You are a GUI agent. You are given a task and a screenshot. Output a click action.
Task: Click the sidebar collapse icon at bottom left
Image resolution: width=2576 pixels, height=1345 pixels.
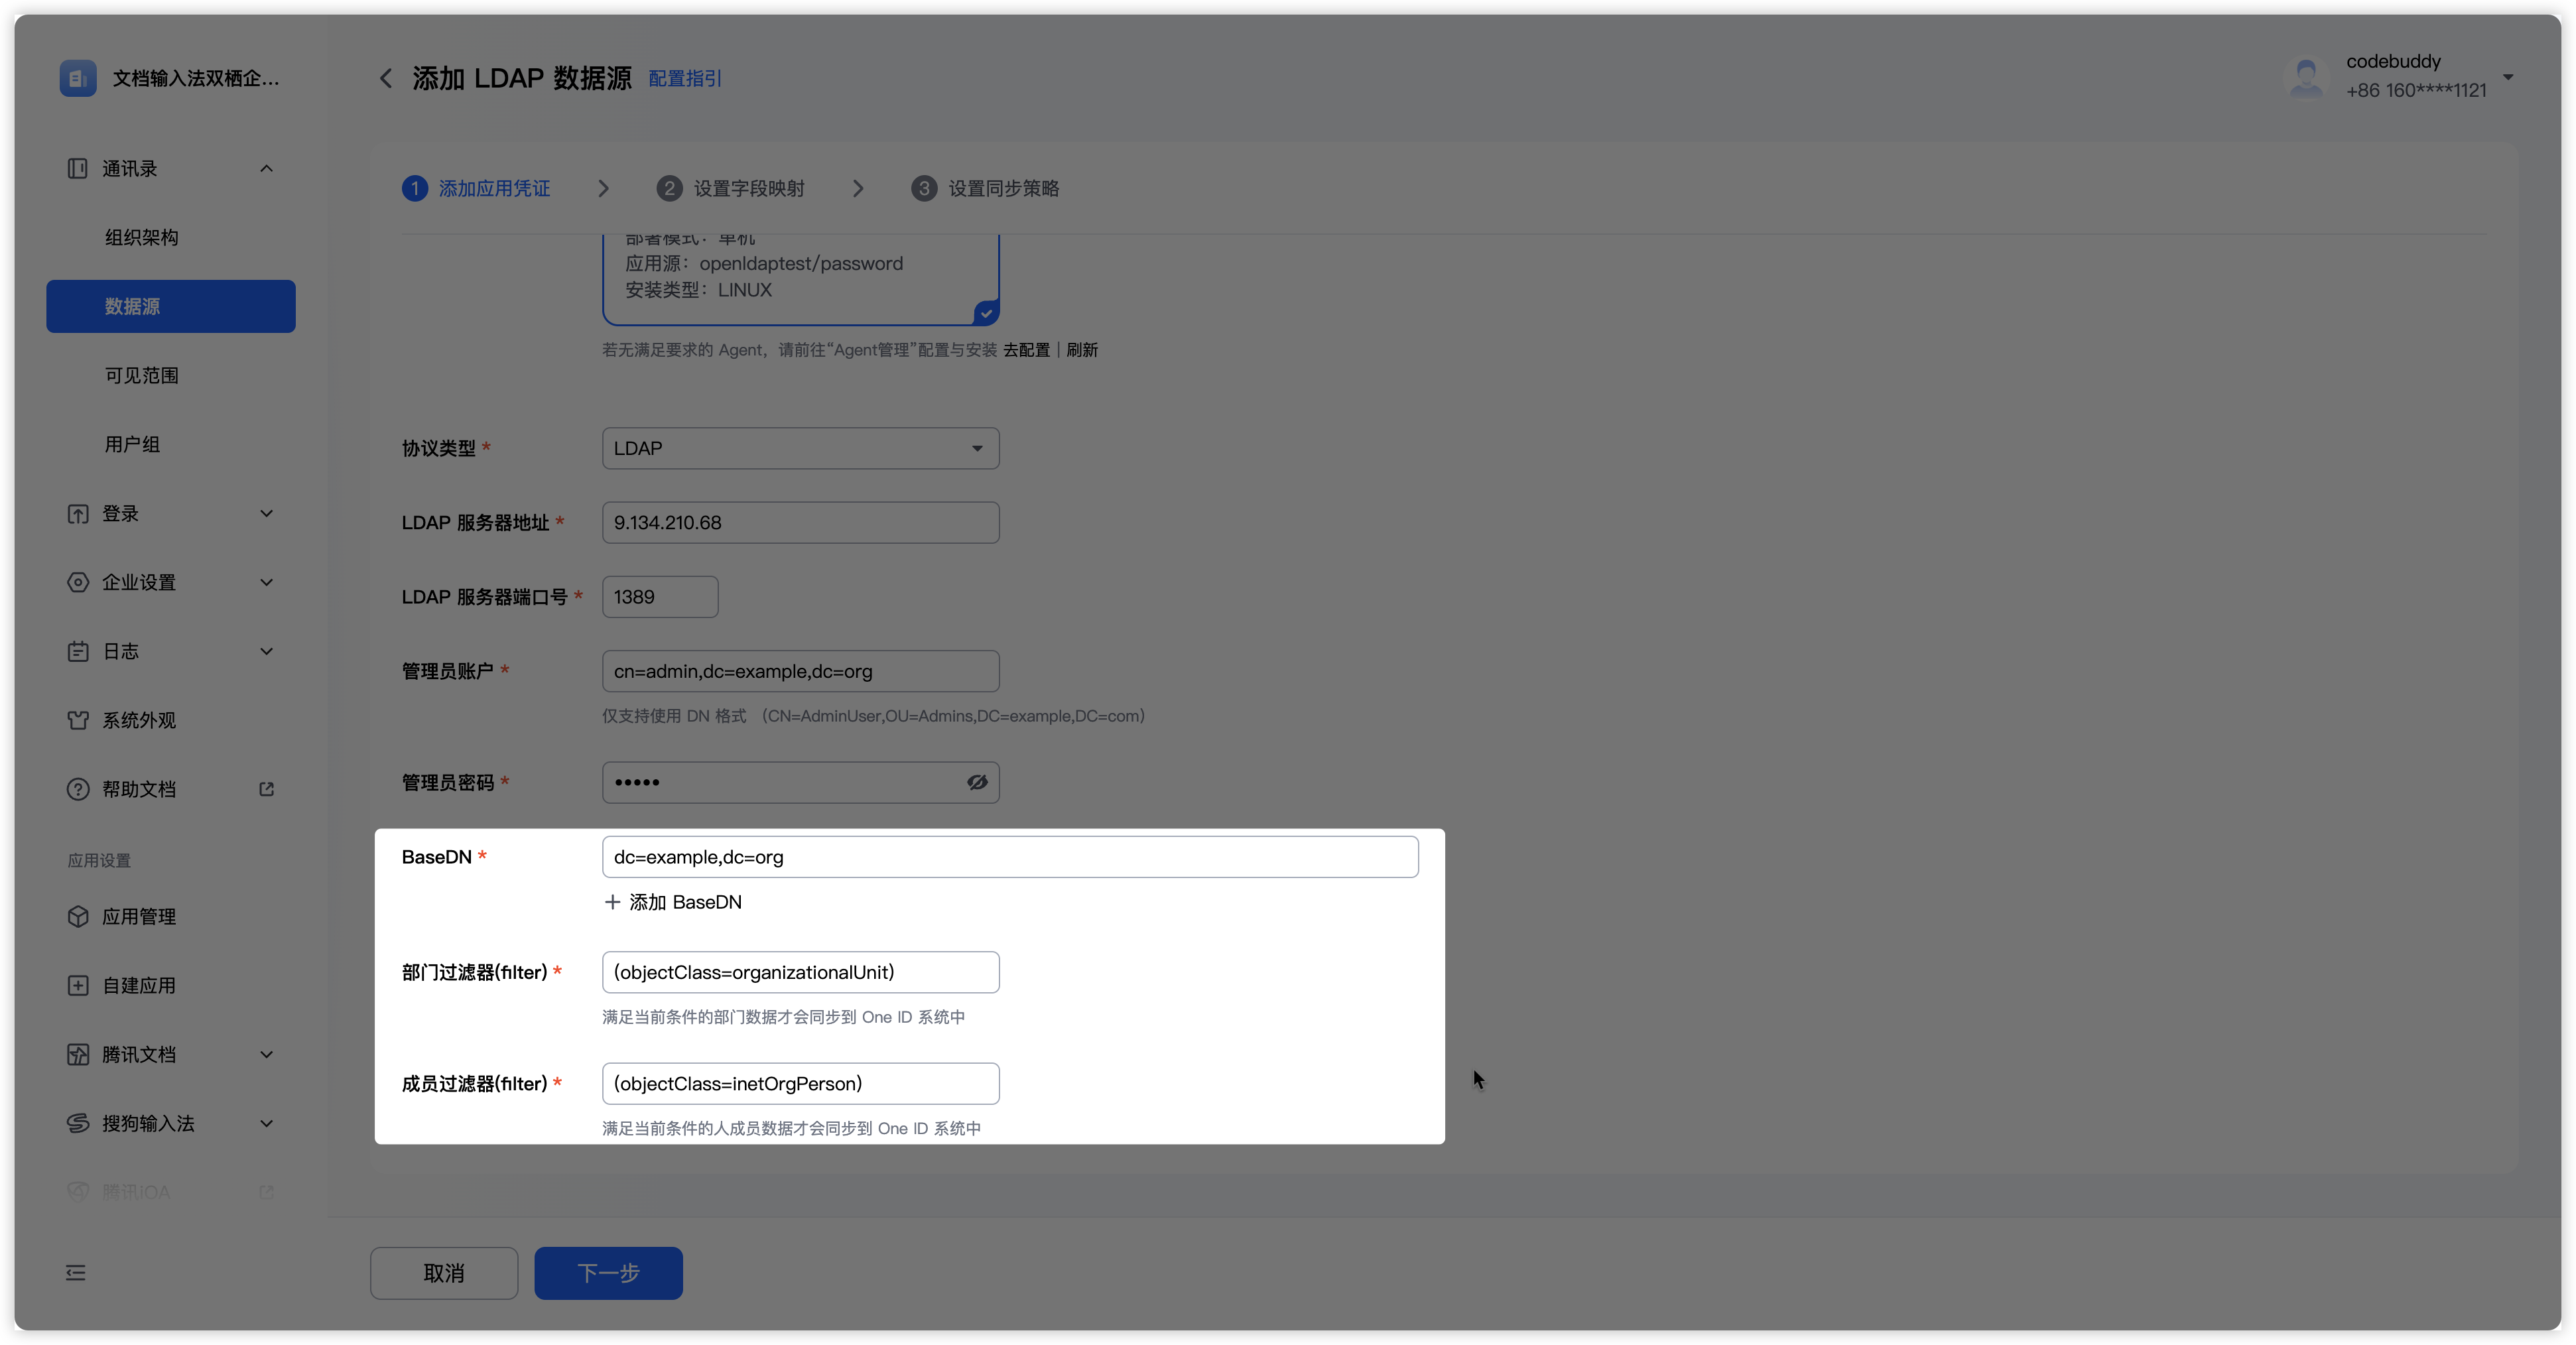tap(76, 1273)
